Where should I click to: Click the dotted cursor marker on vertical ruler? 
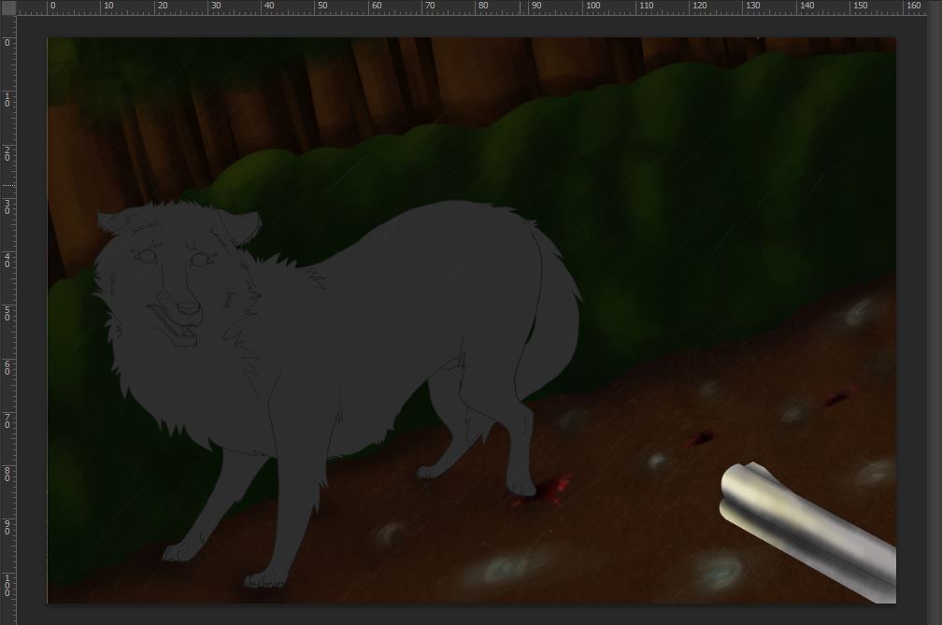point(7,185)
